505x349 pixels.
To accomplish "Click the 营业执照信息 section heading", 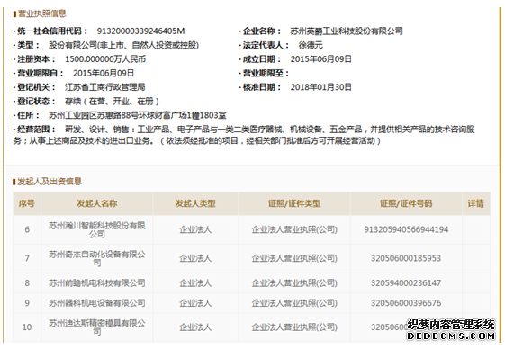I will coord(42,13).
